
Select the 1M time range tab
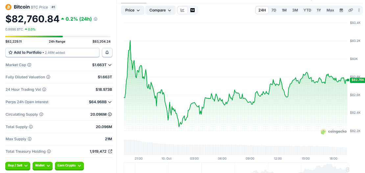pyautogui.click(x=284, y=10)
